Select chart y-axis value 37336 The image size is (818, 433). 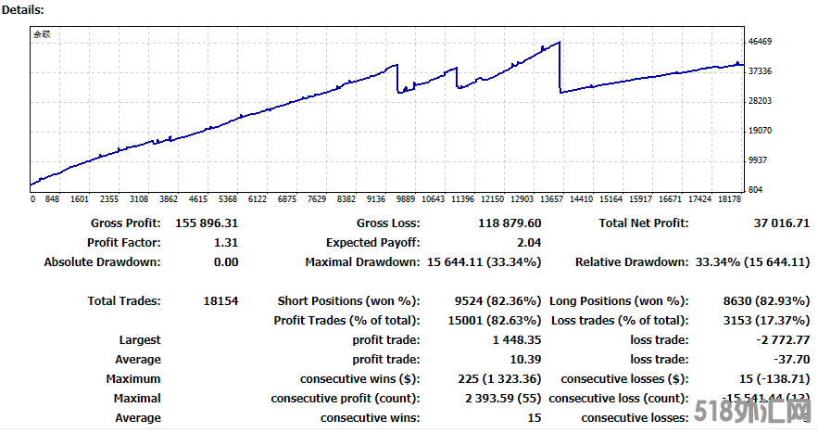760,71
